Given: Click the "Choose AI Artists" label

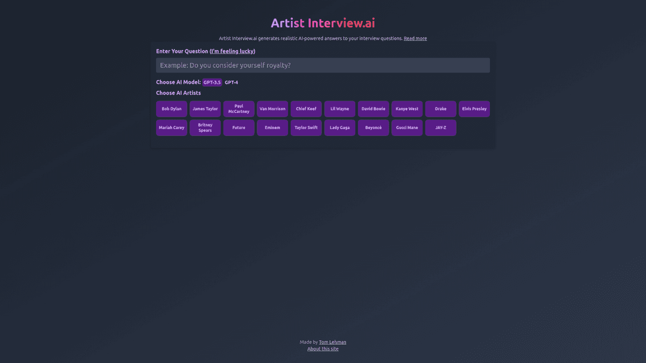Looking at the screenshot, I should pos(179,93).
